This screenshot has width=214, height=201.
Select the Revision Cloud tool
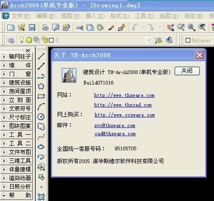pyautogui.click(x=41, y=127)
